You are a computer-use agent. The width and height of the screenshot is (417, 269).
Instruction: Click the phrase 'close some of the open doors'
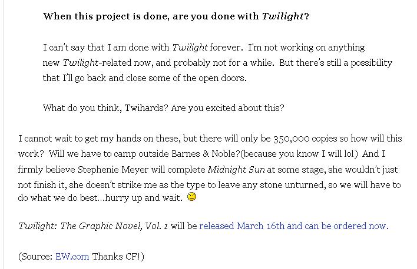click(x=186, y=78)
